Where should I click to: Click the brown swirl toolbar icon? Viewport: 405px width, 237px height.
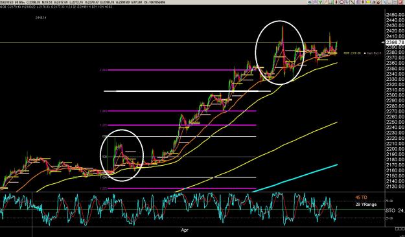click(x=379, y=2)
